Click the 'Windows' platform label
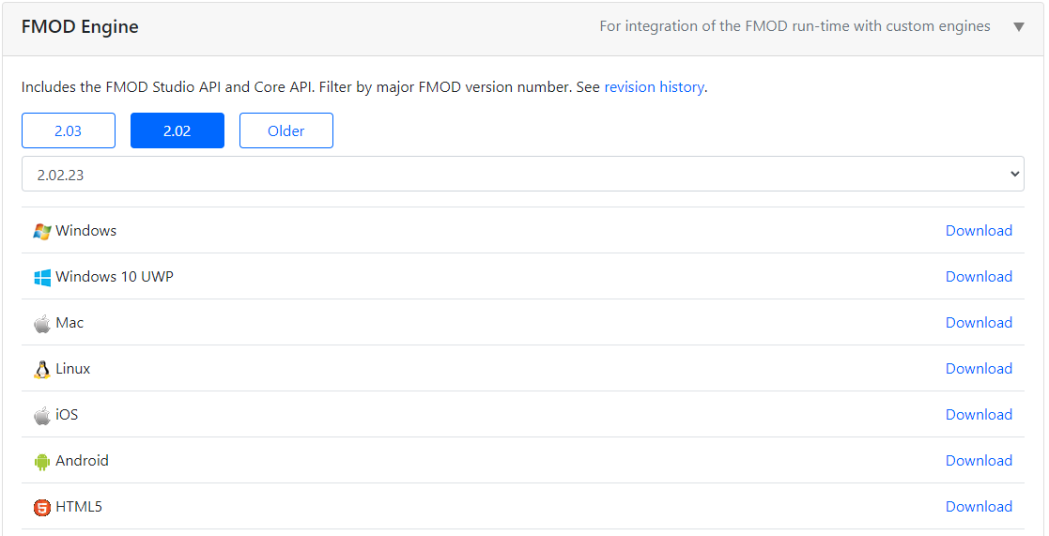Image resolution: width=1049 pixels, height=536 pixels. click(86, 231)
